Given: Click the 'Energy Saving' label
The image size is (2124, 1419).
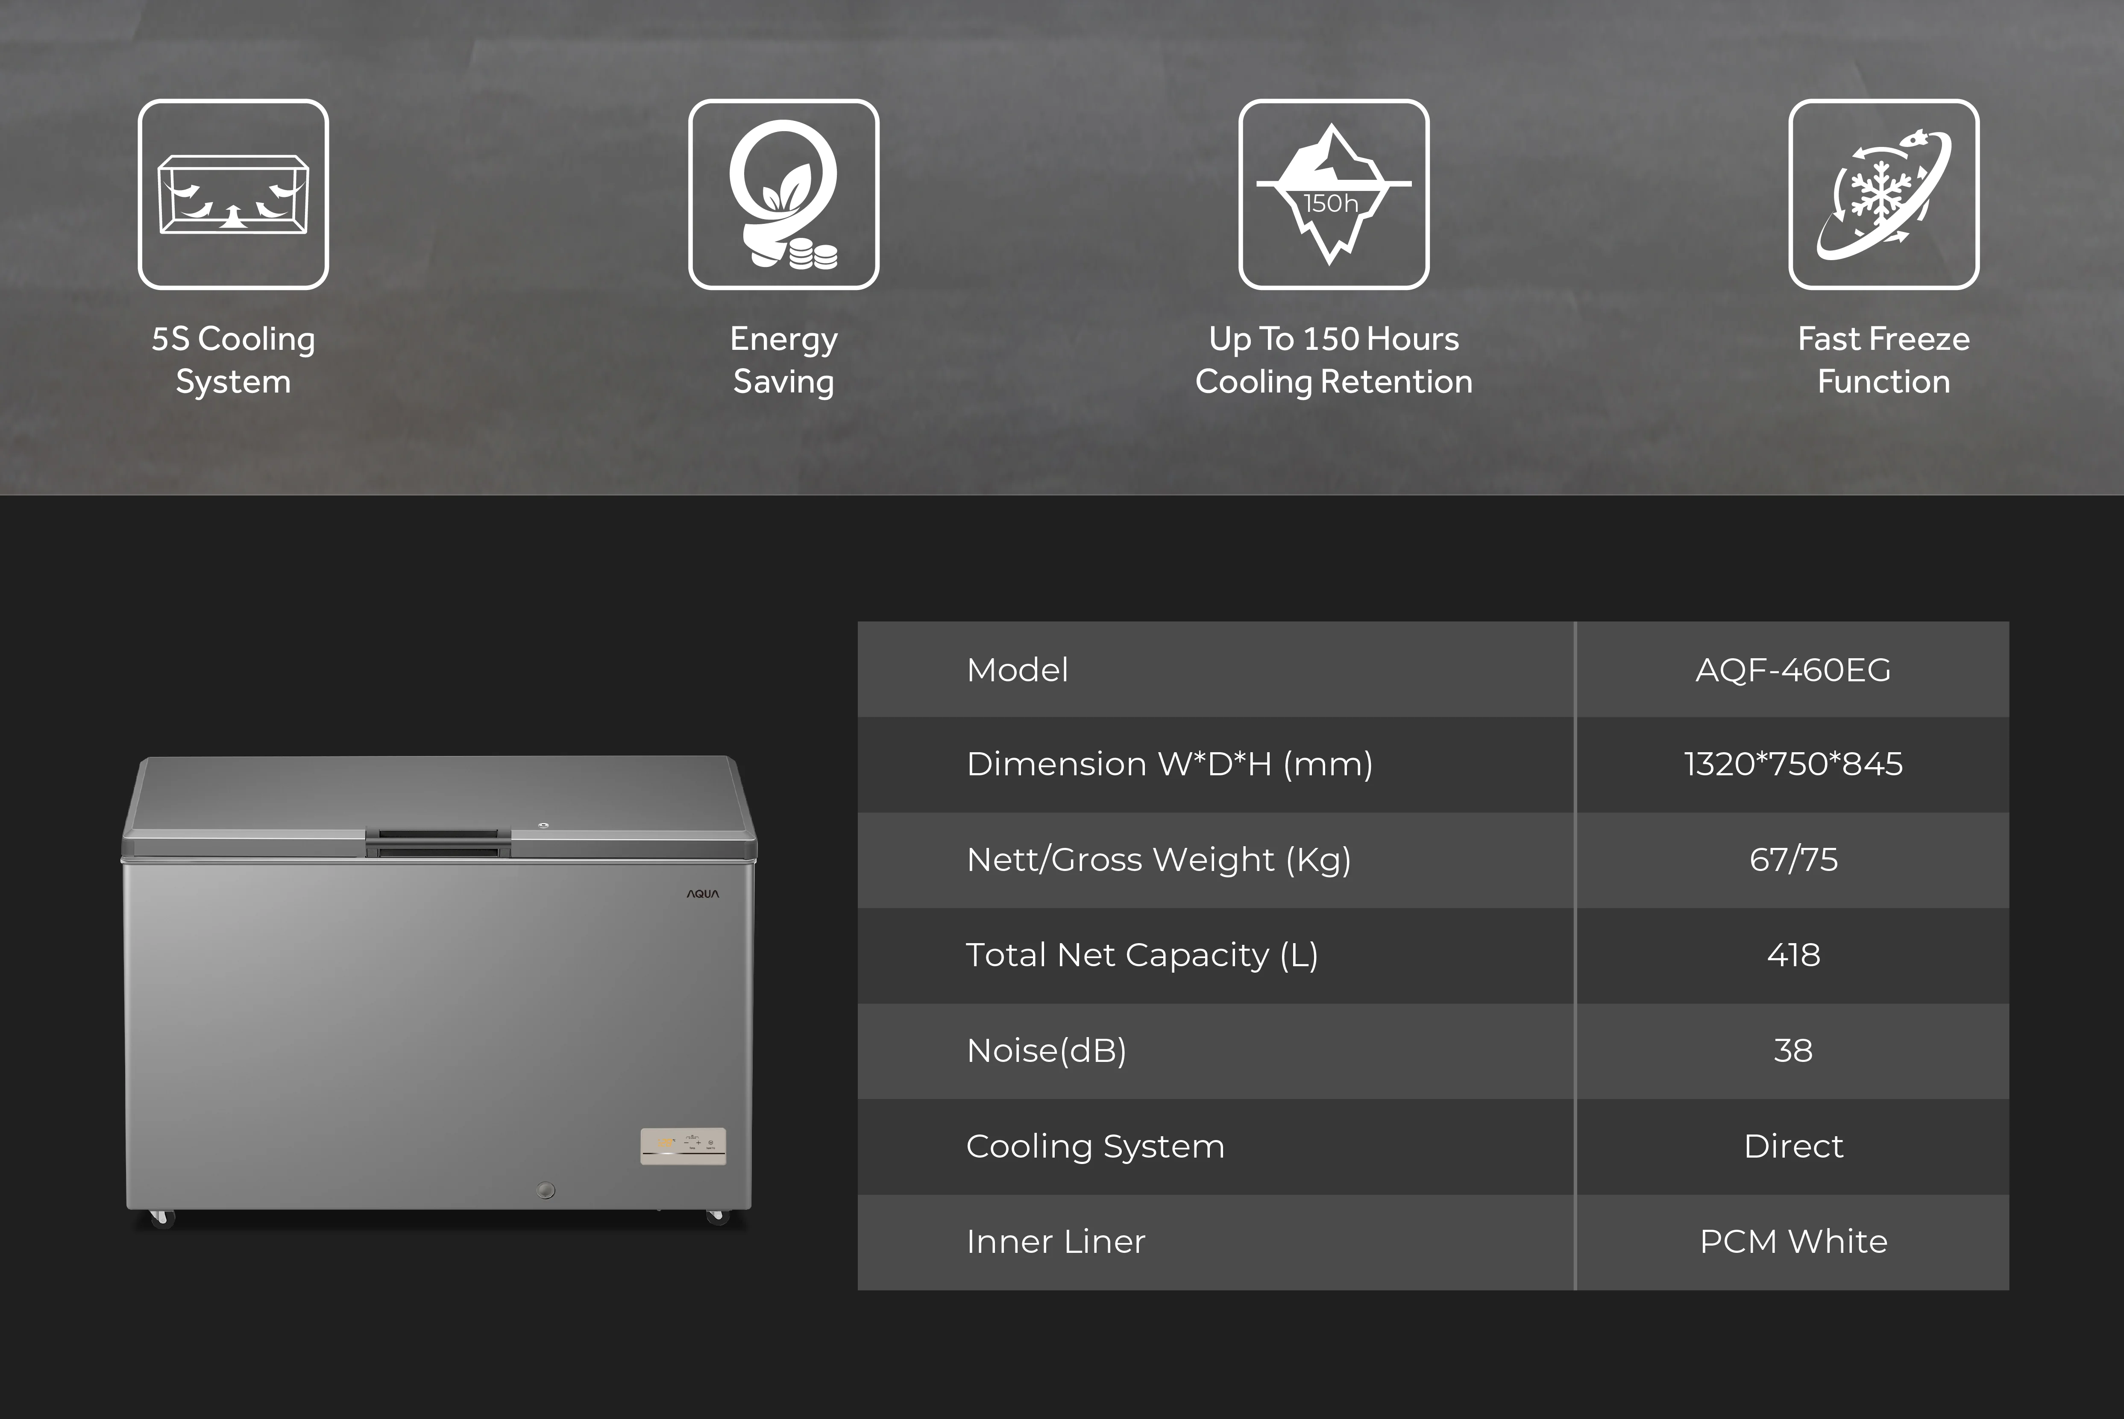Looking at the screenshot, I should (784, 360).
